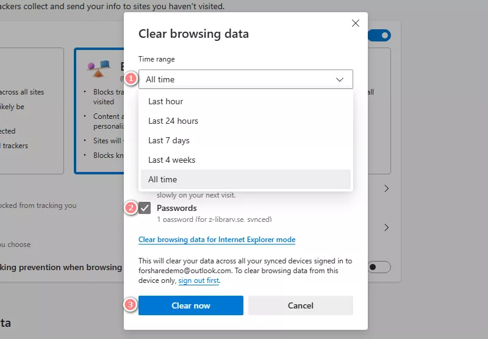Click the '1 password' sync description text
Image resolution: width=488 pixels, height=339 pixels.
coord(214,219)
